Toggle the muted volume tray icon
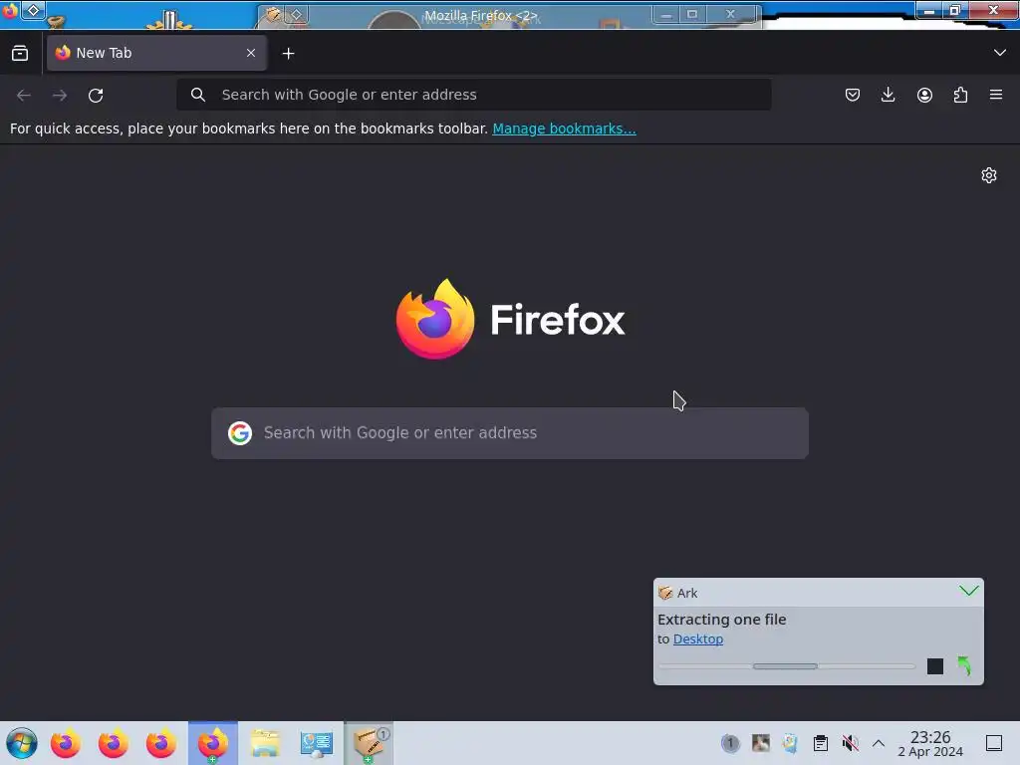This screenshot has width=1020, height=765. (x=850, y=743)
